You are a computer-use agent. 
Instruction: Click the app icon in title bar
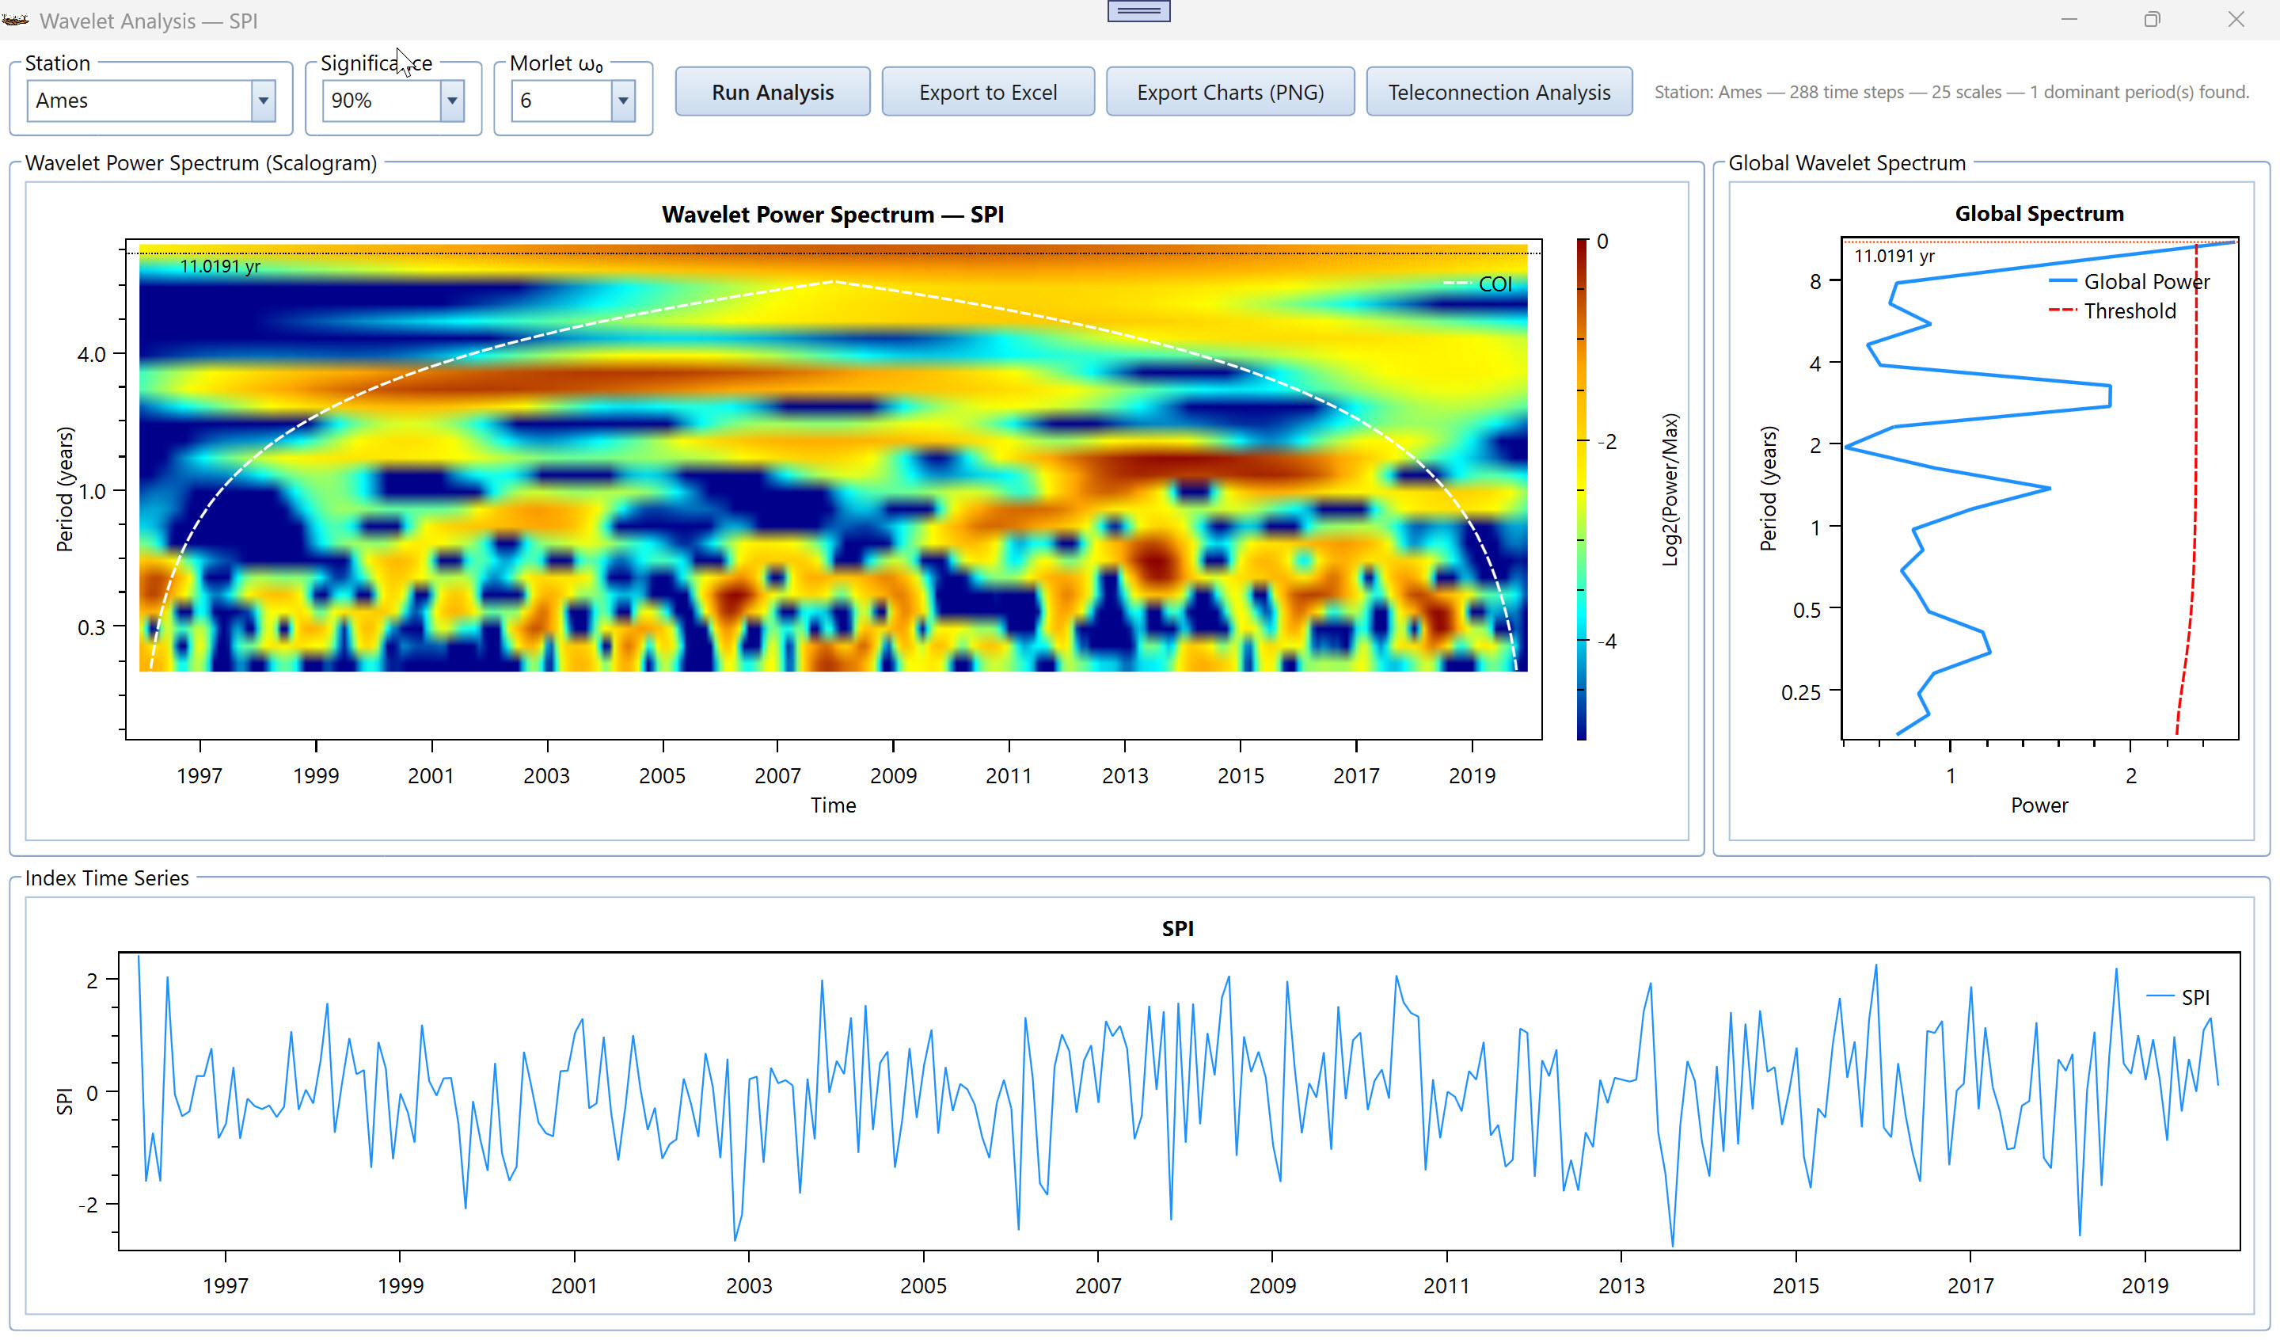point(15,19)
